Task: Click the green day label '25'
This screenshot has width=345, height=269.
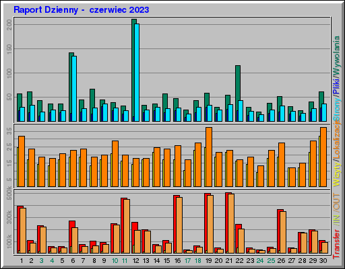Action: 271,260
